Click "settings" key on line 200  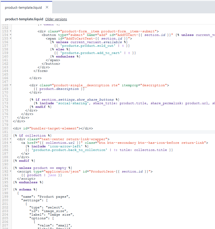click(31, 200)
